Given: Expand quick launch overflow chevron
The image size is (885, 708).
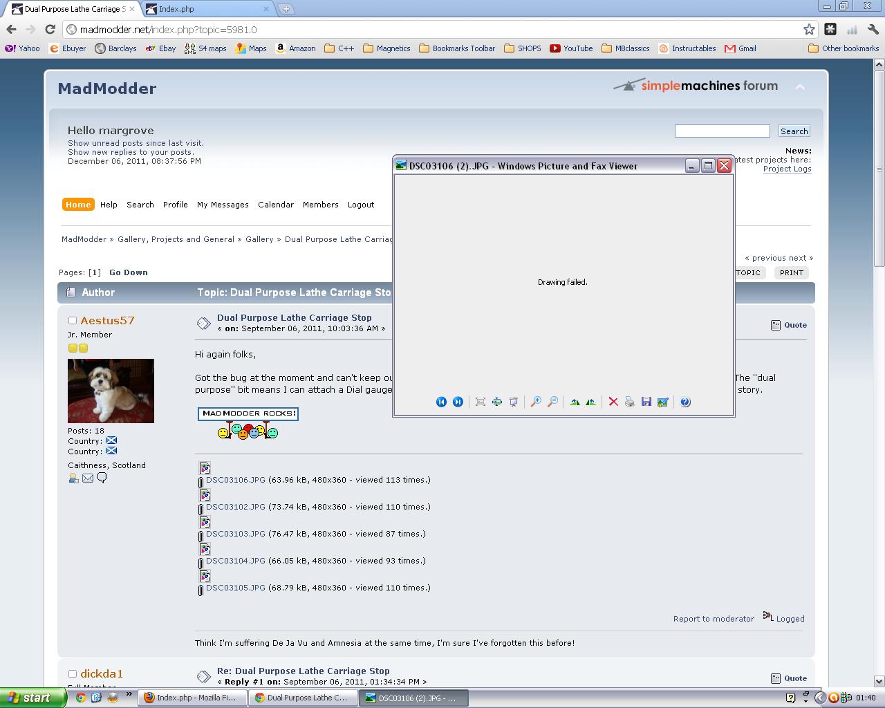Looking at the screenshot, I should tap(129, 695).
